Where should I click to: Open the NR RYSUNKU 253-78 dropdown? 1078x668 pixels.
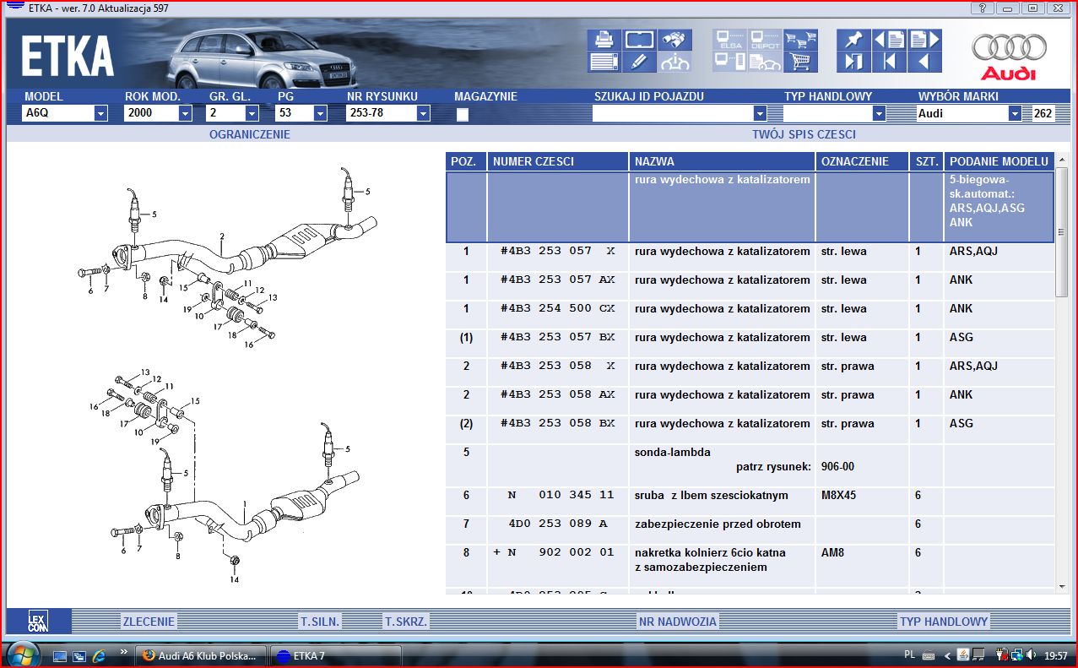tap(423, 113)
